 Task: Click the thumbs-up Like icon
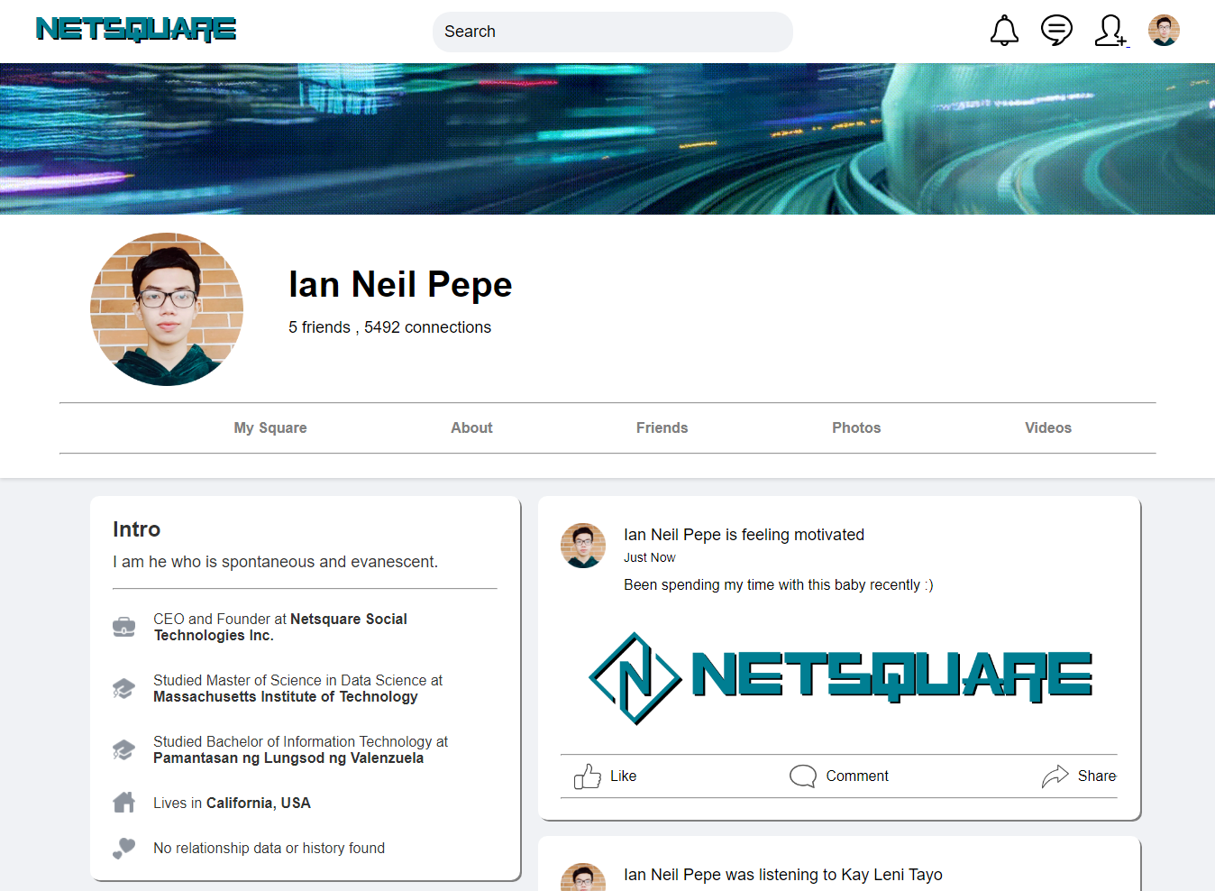[x=588, y=776]
